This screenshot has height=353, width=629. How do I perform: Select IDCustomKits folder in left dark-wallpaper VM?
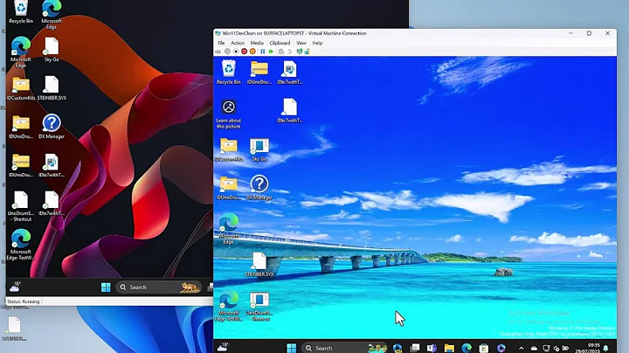pos(21,88)
